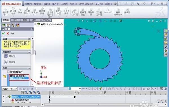Click the 插入零部件 toolbar icon
Image resolution: width=169 pixels, height=107 pixels.
[13, 11]
